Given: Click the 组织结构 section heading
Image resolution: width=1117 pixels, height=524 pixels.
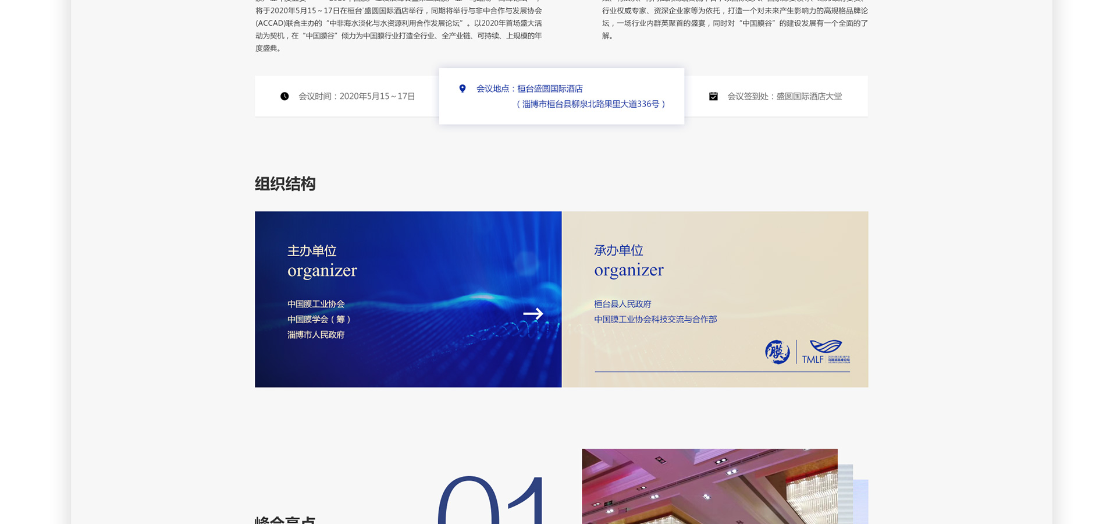Looking at the screenshot, I should 285,184.
